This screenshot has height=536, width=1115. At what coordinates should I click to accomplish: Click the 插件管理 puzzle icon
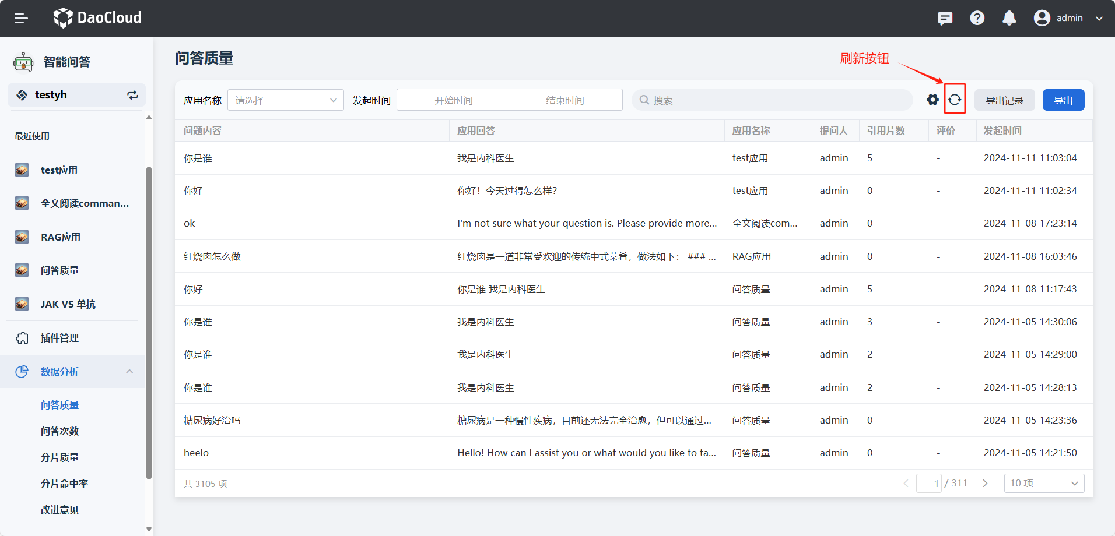(22, 338)
